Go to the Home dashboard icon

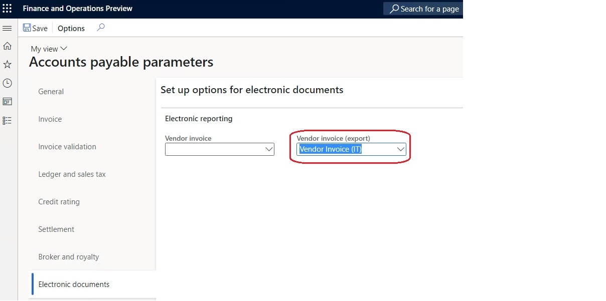7,46
